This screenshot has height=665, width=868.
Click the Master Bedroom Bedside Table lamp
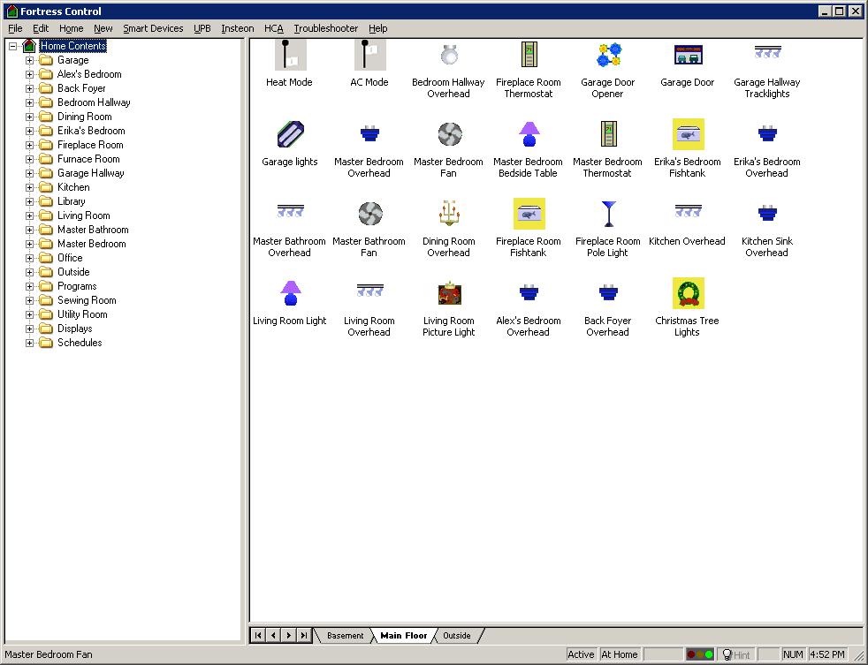(529, 135)
